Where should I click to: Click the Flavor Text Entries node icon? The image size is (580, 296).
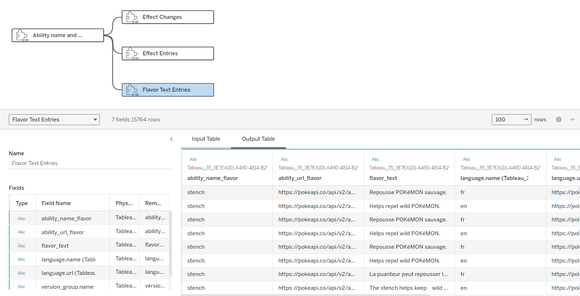point(132,90)
